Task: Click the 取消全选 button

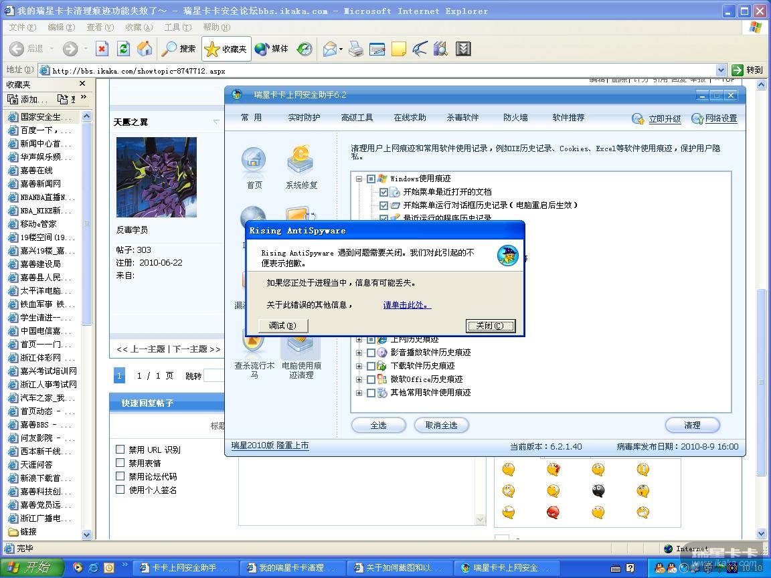Action: click(x=441, y=425)
